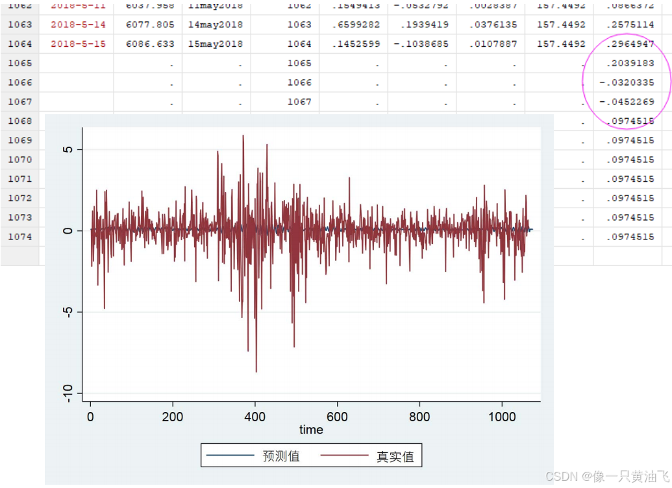Click the forecast value -.0452269
This screenshot has height=488, width=672.
pos(627,101)
